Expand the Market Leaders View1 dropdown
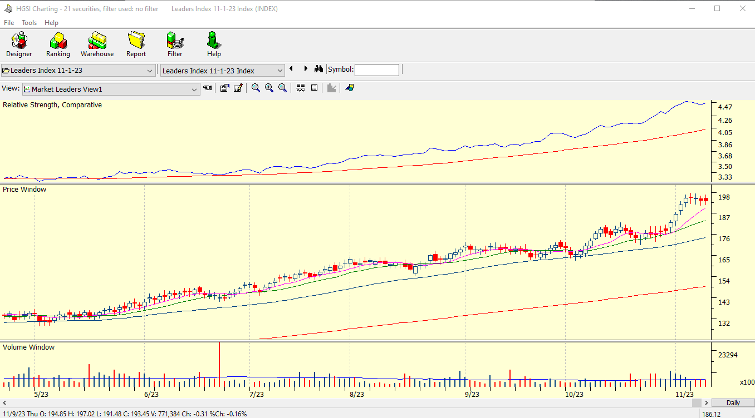This screenshot has width=755, height=418. click(x=194, y=89)
